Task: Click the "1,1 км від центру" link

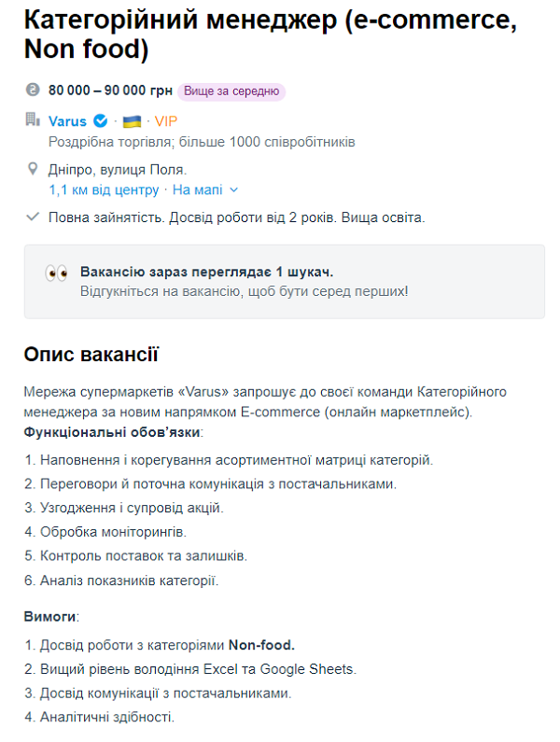Action: click(104, 189)
